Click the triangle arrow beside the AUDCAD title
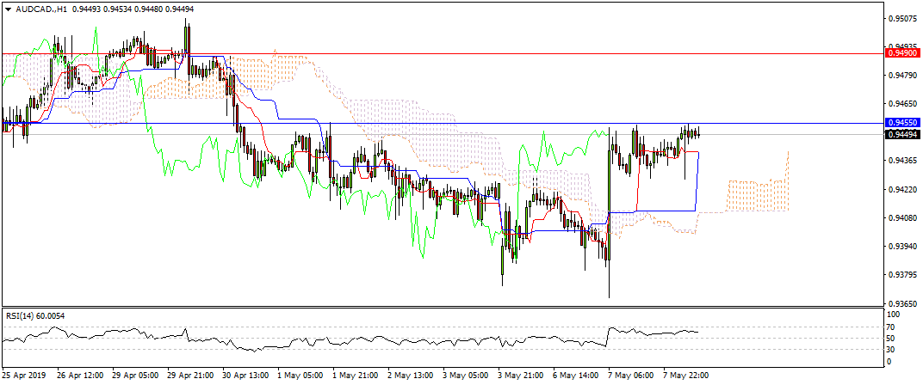This screenshot has width=923, height=385. (8, 9)
